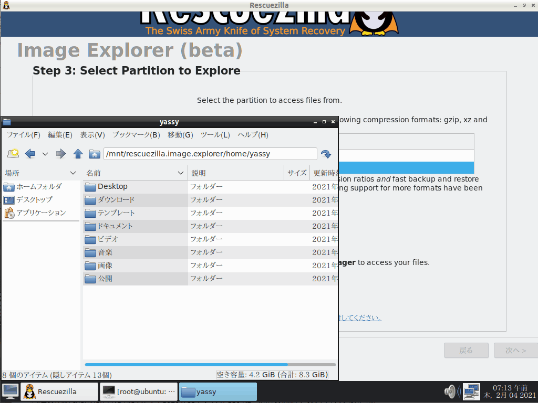Viewport: 538px width, 403px height.
Task: Sort by the 名前 column header
Action: click(x=135, y=173)
